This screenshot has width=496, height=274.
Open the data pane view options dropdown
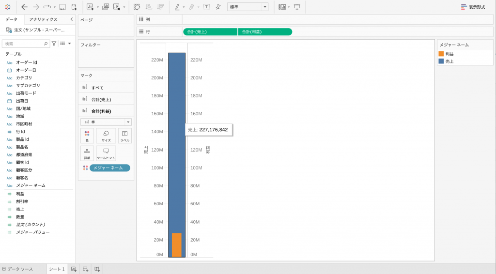[x=70, y=44]
